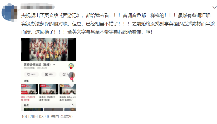217x124 pixels.
Task: Open the blurred username link
Action: [37, 7]
